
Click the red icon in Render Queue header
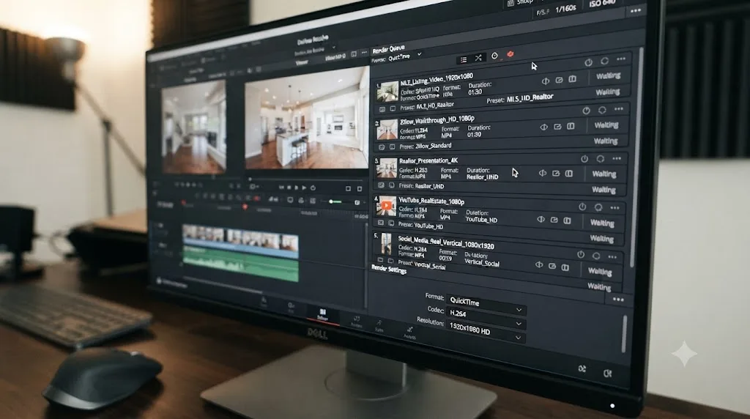510,54
